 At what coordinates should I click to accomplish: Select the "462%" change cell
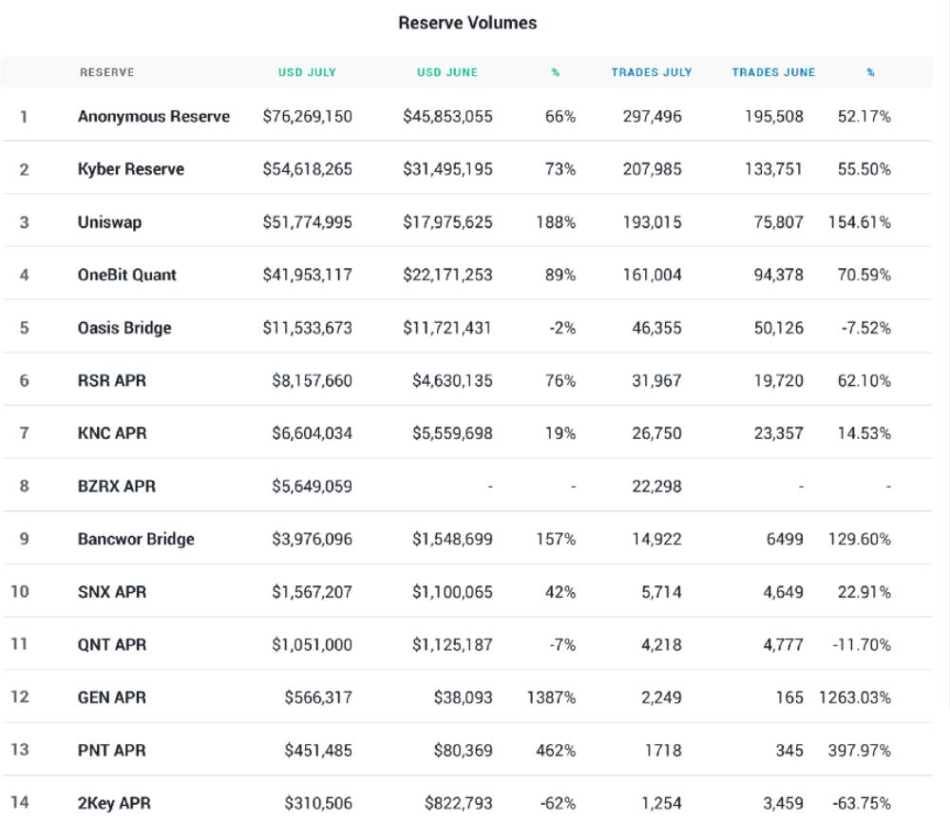point(556,751)
